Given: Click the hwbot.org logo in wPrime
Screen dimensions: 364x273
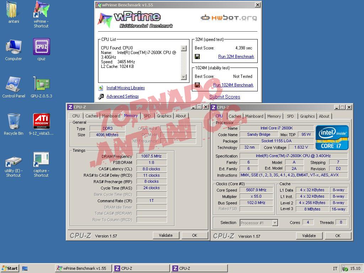Looking at the screenshot, I should (x=229, y=18).
